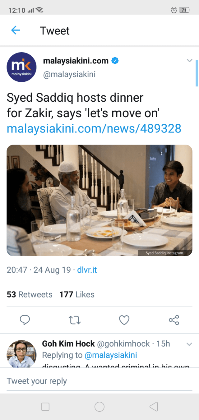Viewport: 199px width, 420px height.
Task: View the 177 Likes list
Action: click(77, 294)
